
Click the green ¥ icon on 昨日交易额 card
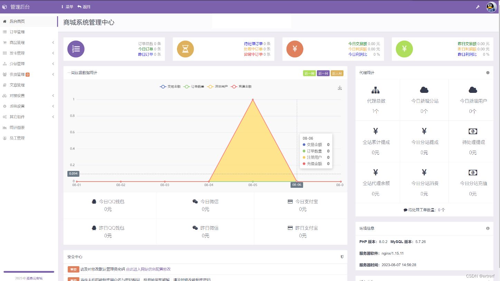(x=404, y=49)
